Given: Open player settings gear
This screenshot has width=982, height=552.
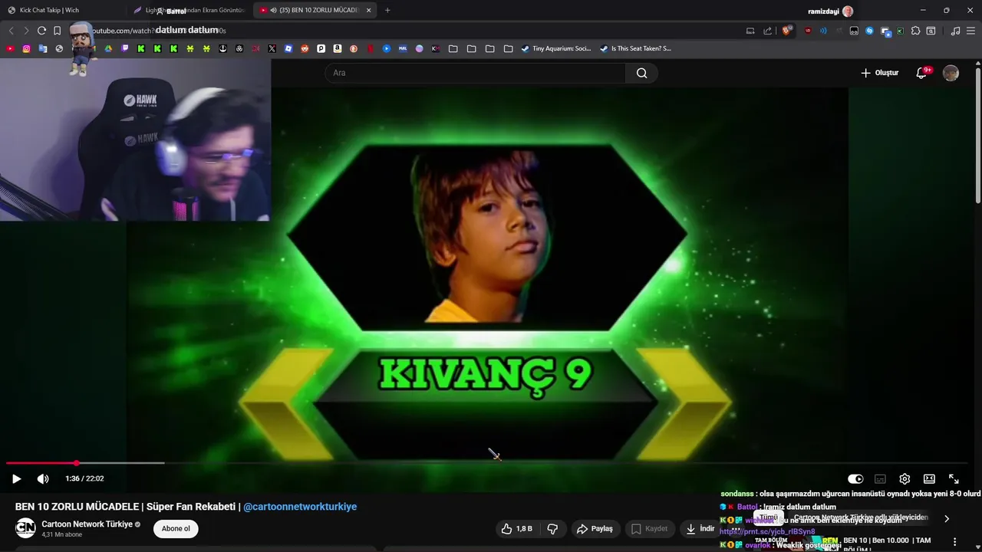Looking at the screenshot, I should (905, 479).
